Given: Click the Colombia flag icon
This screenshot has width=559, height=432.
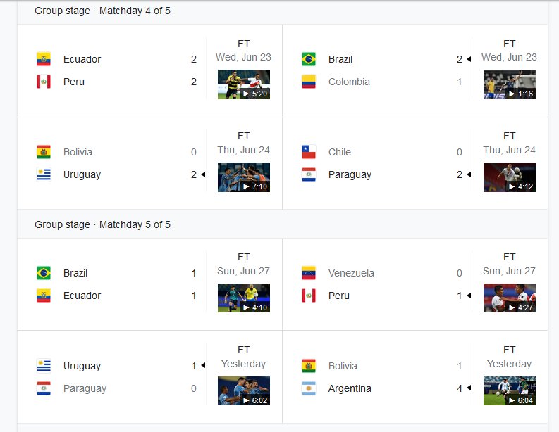Looking at the screenshot, I should (308, 82).
